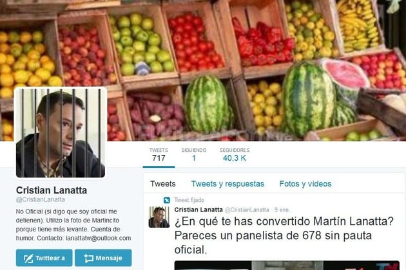Screen dimensions: 406x270
Task: Switch to Tweets y respuestas tab
Action: click(227, 184)
